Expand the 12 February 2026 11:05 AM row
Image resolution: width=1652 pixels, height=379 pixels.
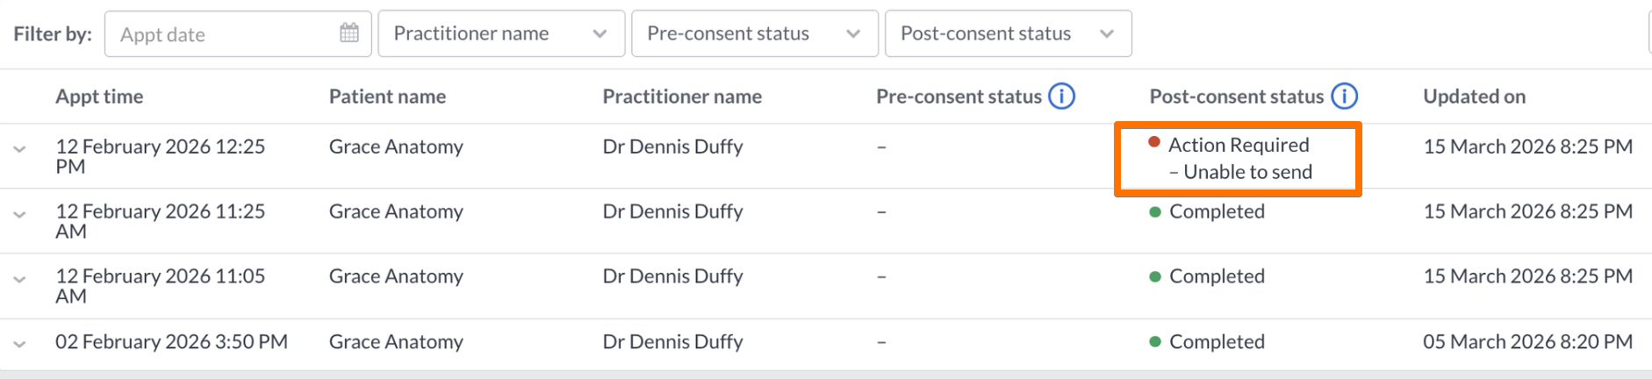click(x=19, y=279)
